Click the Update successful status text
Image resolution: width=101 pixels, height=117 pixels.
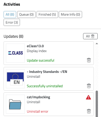[41, 60]
